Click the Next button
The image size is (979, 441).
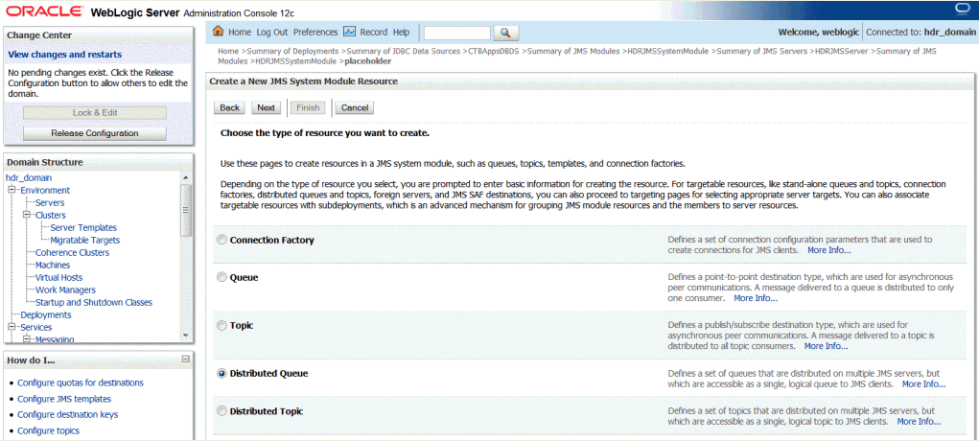click(x=266, y=108)
